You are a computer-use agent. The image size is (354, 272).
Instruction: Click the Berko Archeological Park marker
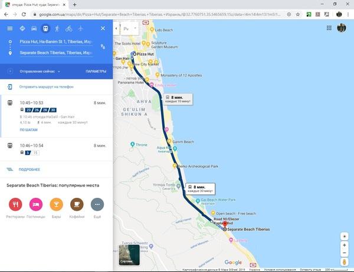click(x=175, y=166)
